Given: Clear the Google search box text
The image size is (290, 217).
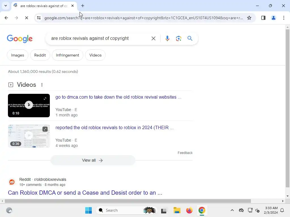Looking at the screenshot, I should pyautogui.click(x=153, y=38).
